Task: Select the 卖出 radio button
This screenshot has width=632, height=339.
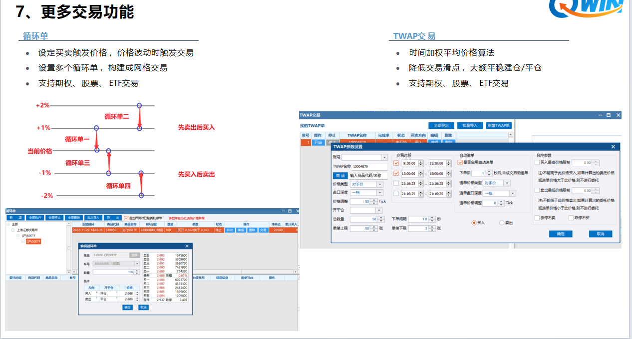Action: click(501, 223)
